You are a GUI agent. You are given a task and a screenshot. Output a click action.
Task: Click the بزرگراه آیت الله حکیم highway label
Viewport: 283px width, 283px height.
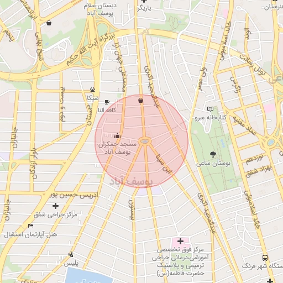click(91, 49)
